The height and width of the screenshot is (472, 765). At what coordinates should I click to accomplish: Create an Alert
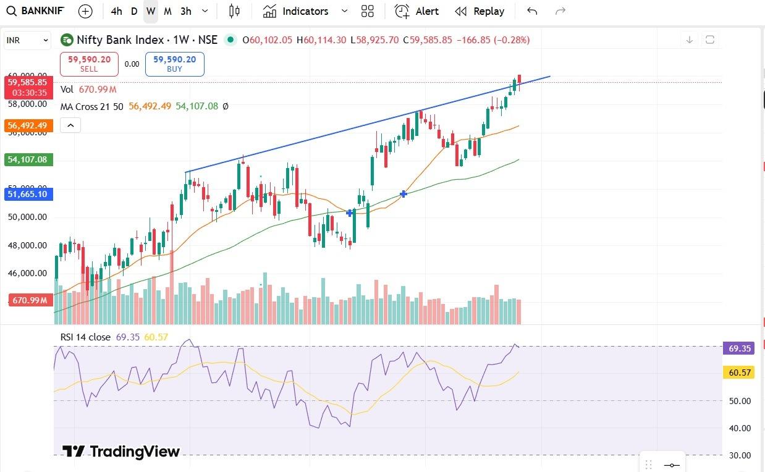click(417, 11)
